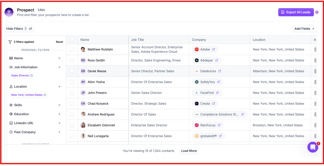The height and width of the screenshot is (166, 324).
Task: Select Neil Lunagaria's row checkbox
Action: tap(72, 136)
